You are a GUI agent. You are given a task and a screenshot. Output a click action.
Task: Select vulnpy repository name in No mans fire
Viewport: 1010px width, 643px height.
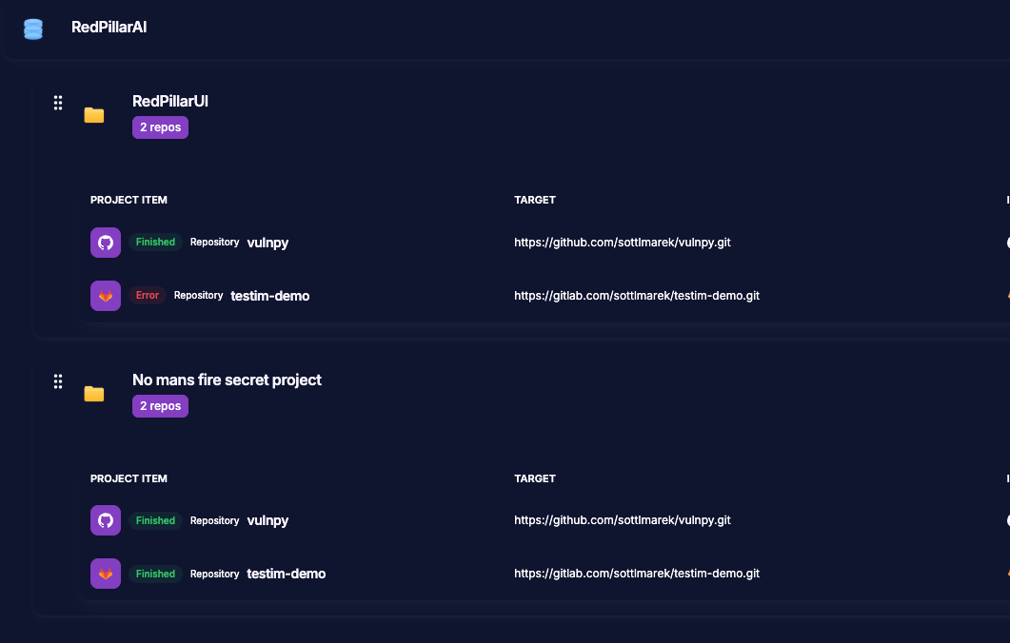(x=267, y=520)
